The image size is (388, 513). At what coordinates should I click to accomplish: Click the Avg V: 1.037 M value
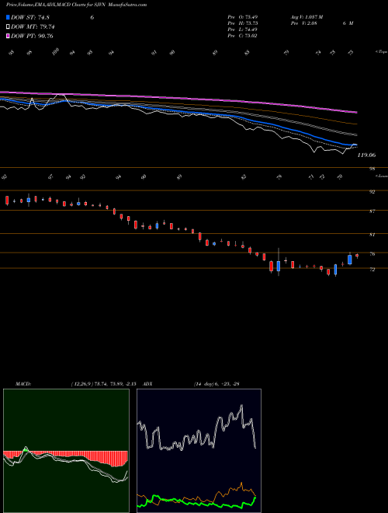pyautogui.click(x=307, y=17)
